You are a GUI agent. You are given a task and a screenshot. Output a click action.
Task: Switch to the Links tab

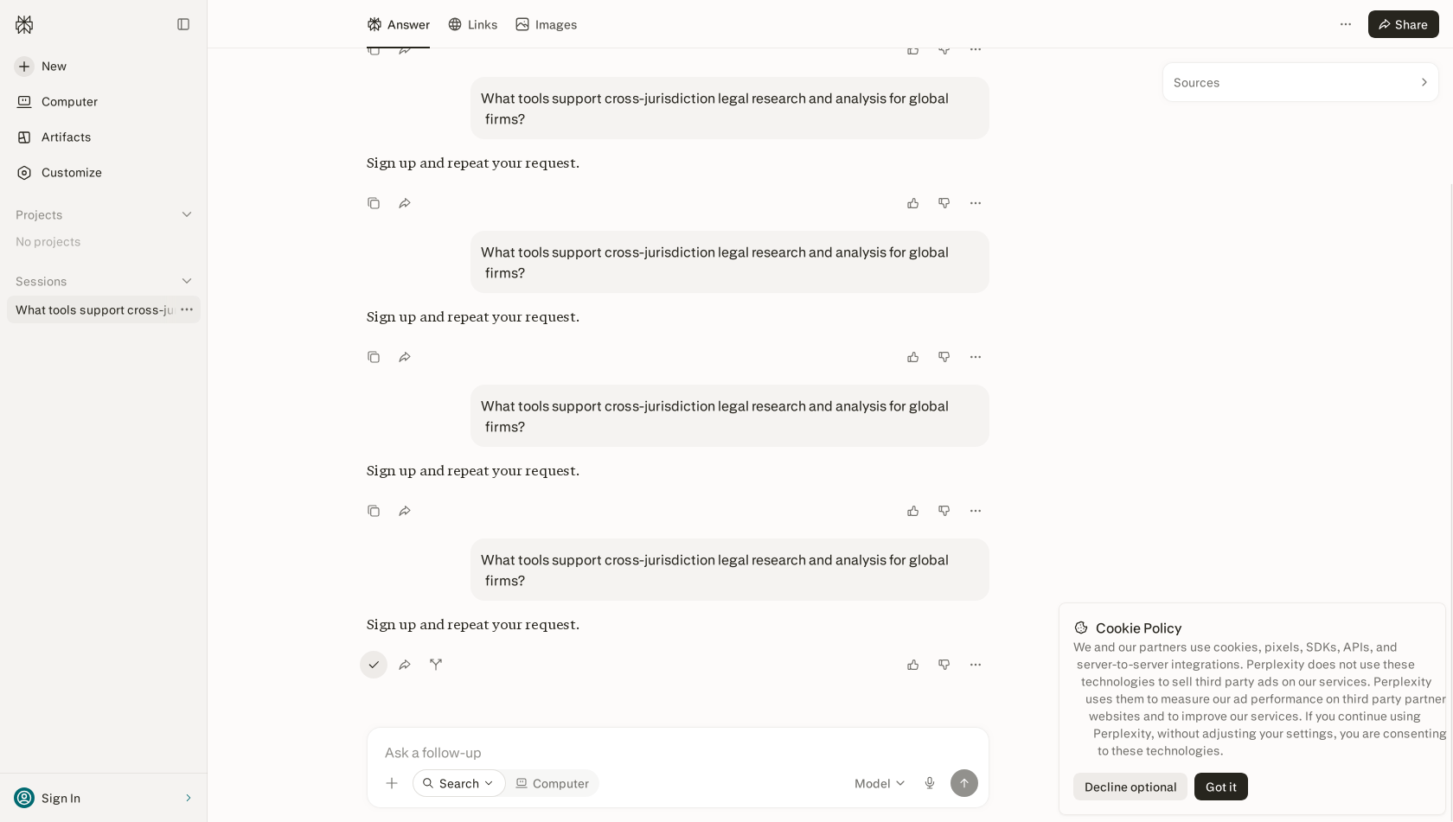[473, 24]
